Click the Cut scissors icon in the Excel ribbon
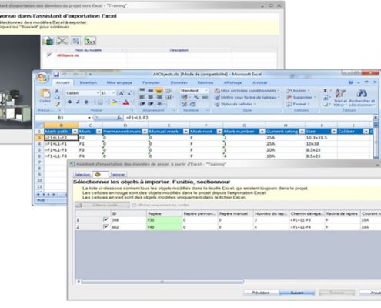The image size is (381, 308). tap(57, 91)
